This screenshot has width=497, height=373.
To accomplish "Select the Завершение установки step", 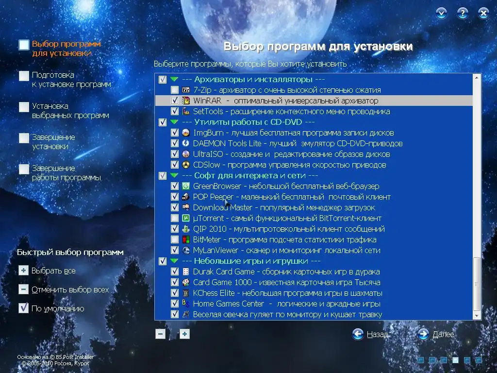I will tap(47, 142).
